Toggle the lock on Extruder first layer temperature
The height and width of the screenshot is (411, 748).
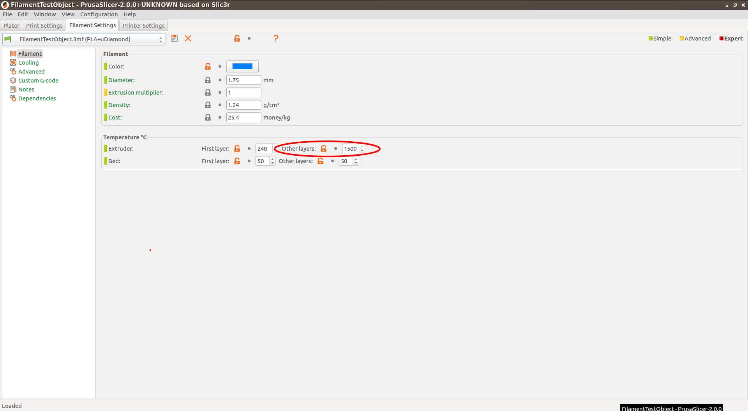coord(237,148)
